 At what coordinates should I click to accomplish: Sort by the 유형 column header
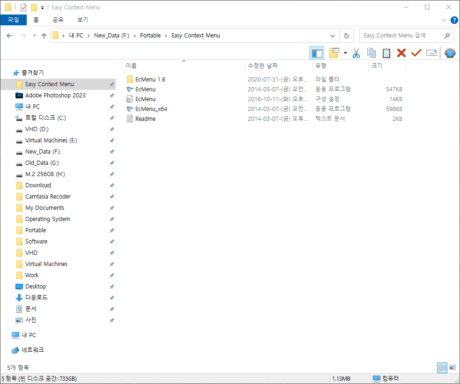pos(340,66)
